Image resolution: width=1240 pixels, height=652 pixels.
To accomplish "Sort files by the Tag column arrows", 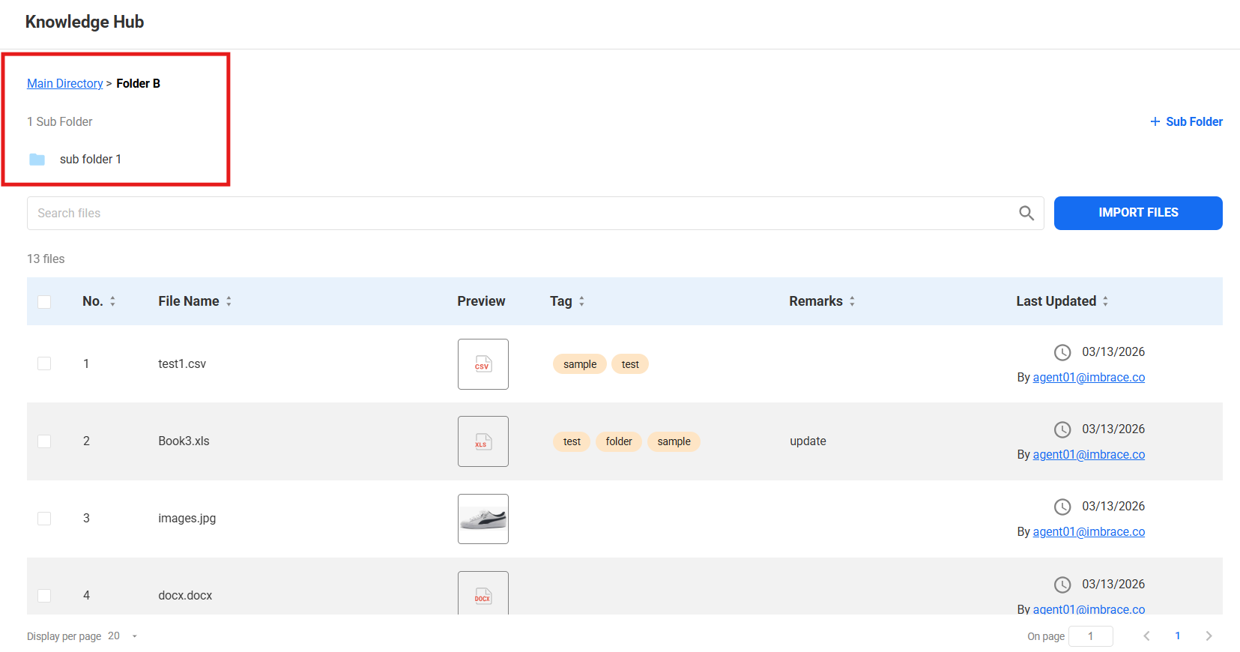I will pos(581,301).
